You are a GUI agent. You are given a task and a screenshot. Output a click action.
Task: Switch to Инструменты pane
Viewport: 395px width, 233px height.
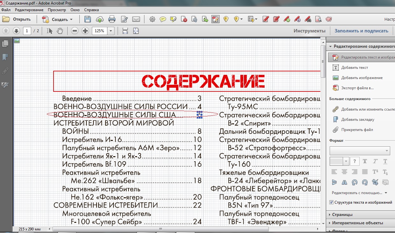(x=310, y=31)
